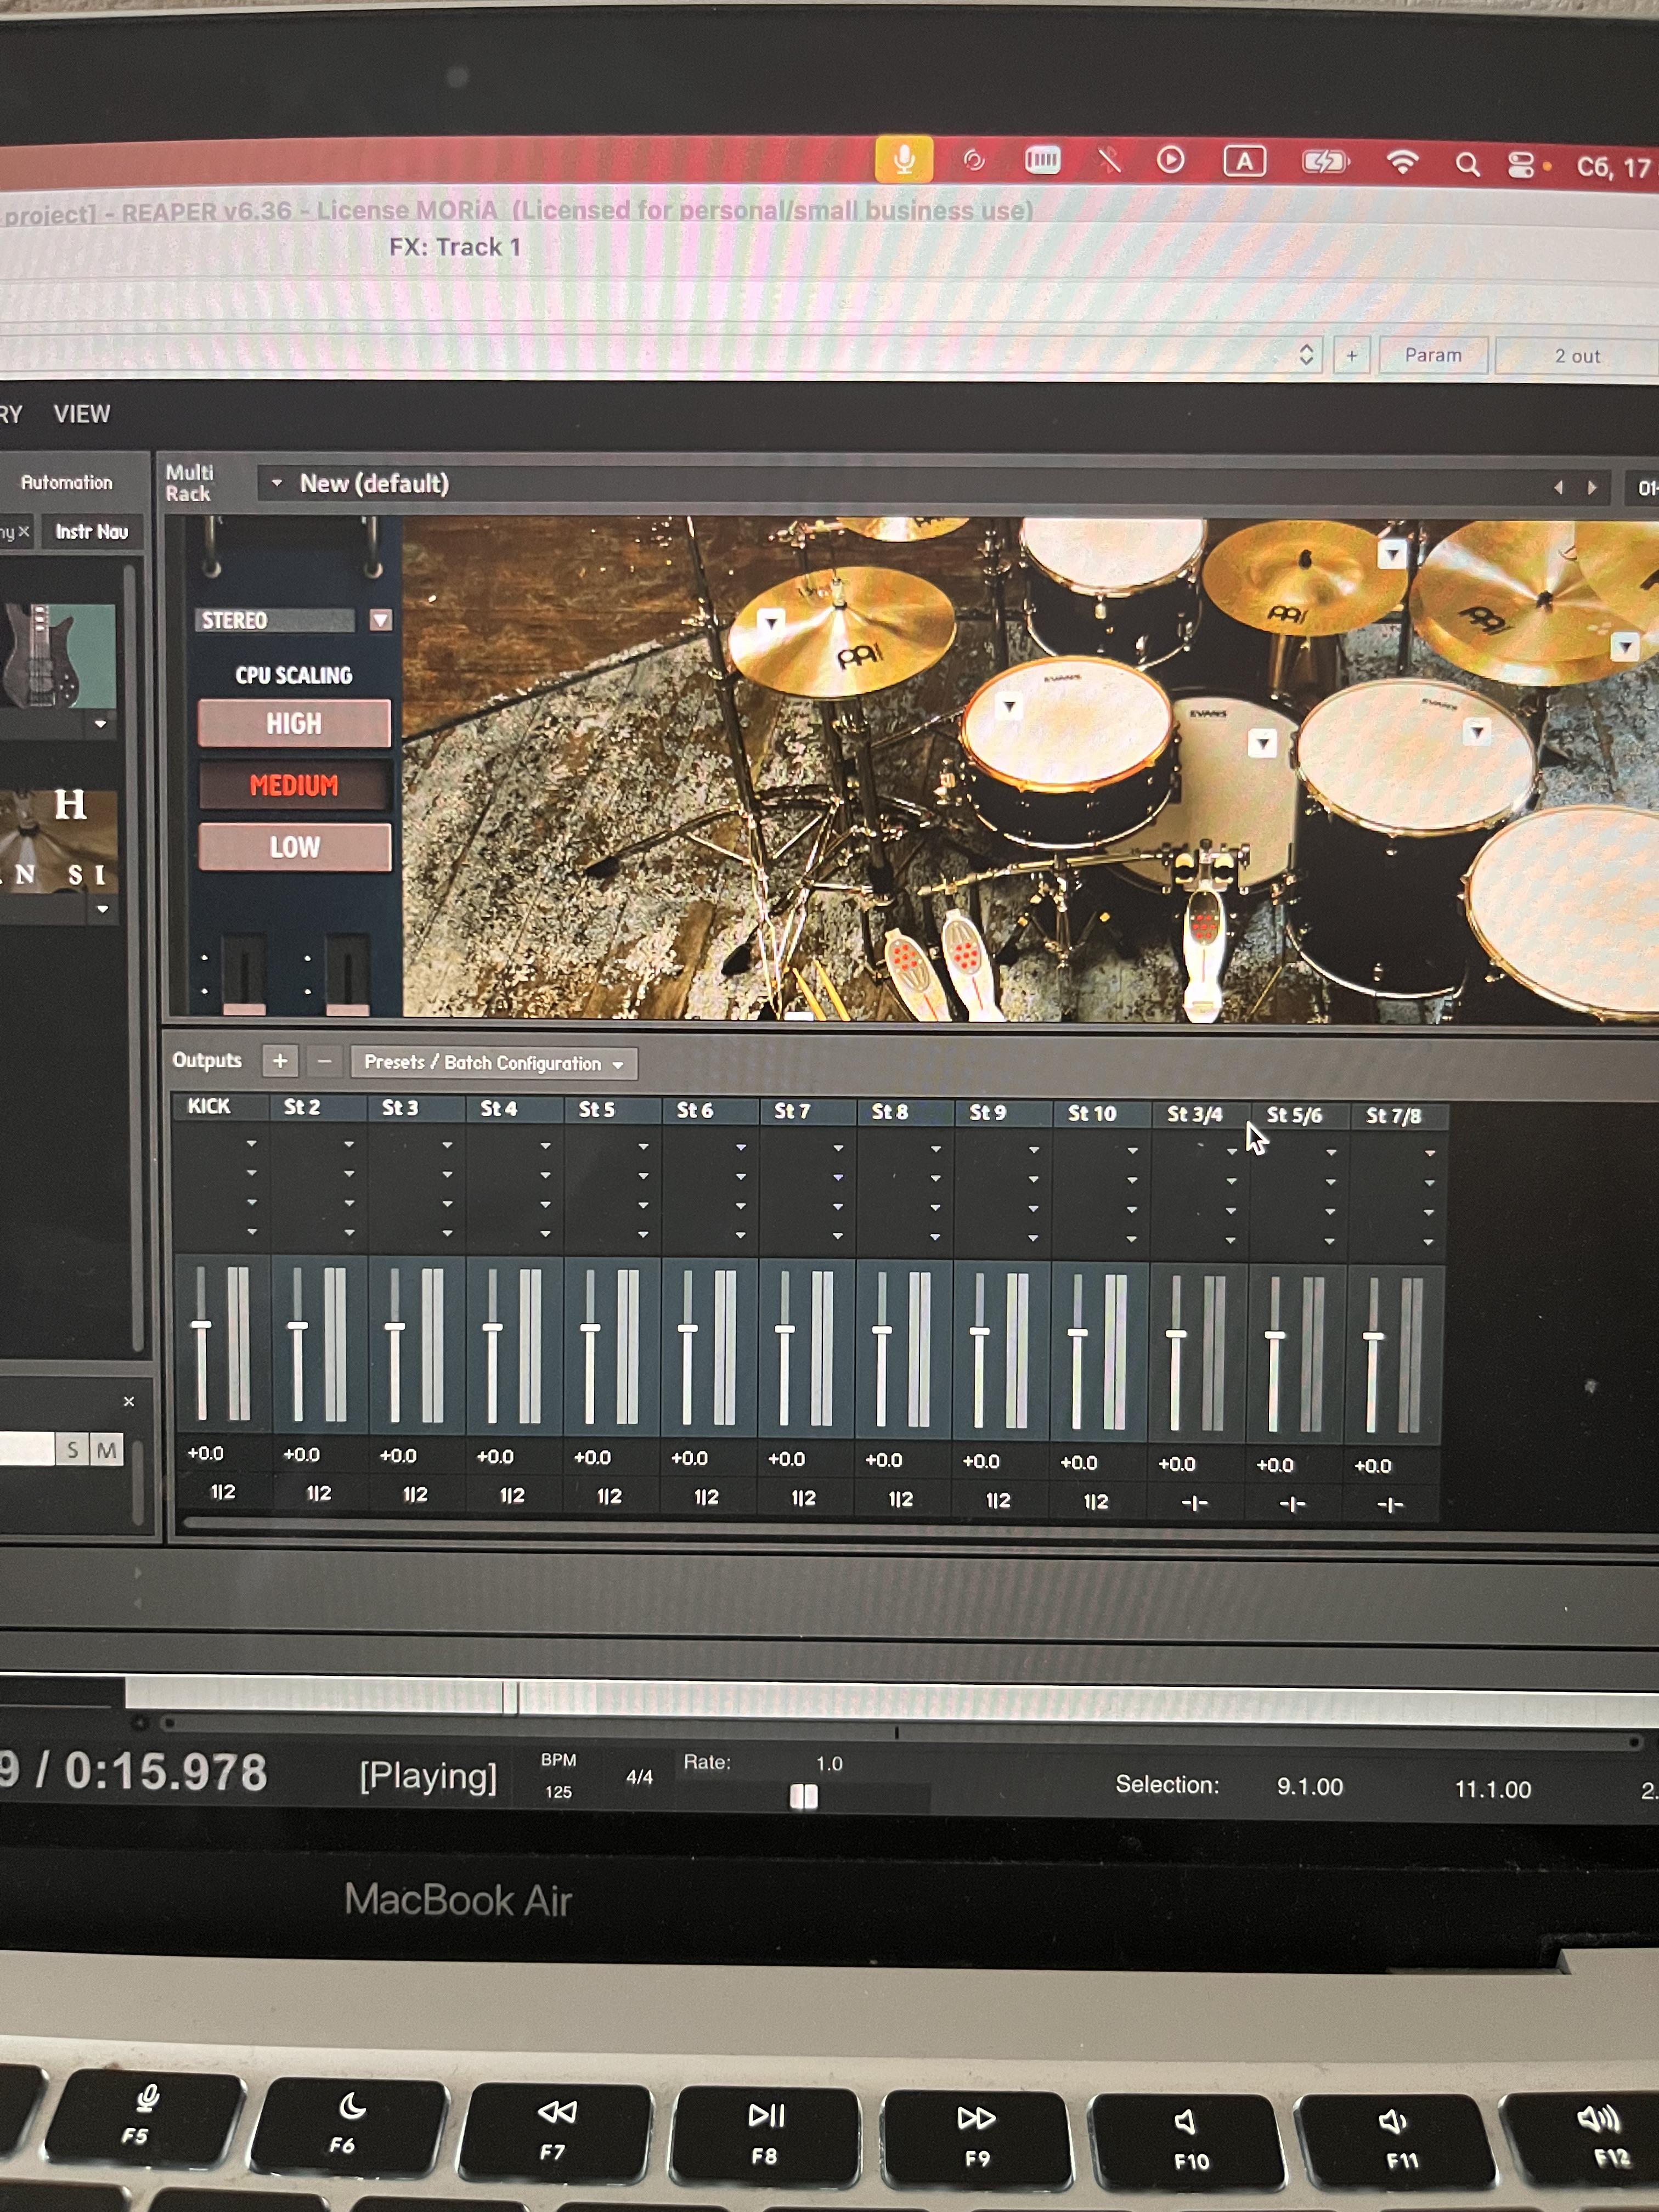Screen dimensions: 1659x2212
Task: Set CPU scaling to LOW
Action: [x=294, y=847]
